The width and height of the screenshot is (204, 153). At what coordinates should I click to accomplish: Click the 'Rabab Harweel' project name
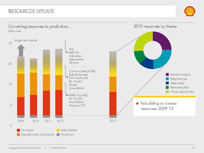pos(78,75)
